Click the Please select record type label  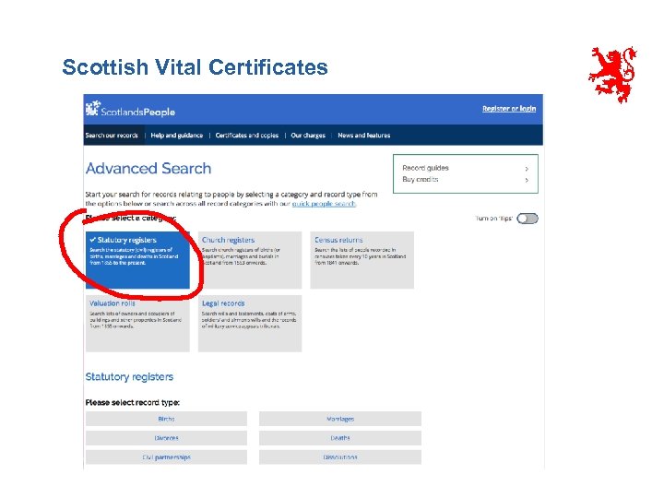pyautogui.click(x=133, y=402)
